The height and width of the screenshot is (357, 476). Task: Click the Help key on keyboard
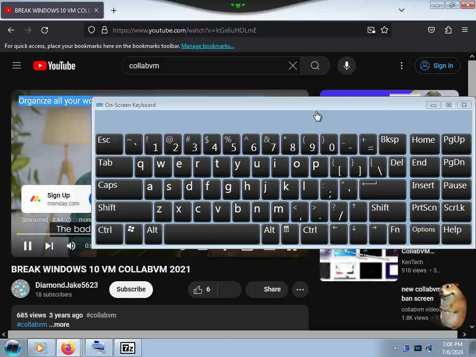coord(456,234)
